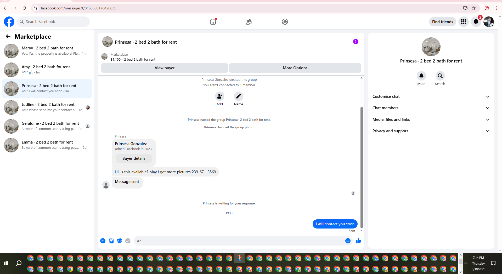Mute the conversation with bell icon
The image size is (502, 274).
[421, 76]
